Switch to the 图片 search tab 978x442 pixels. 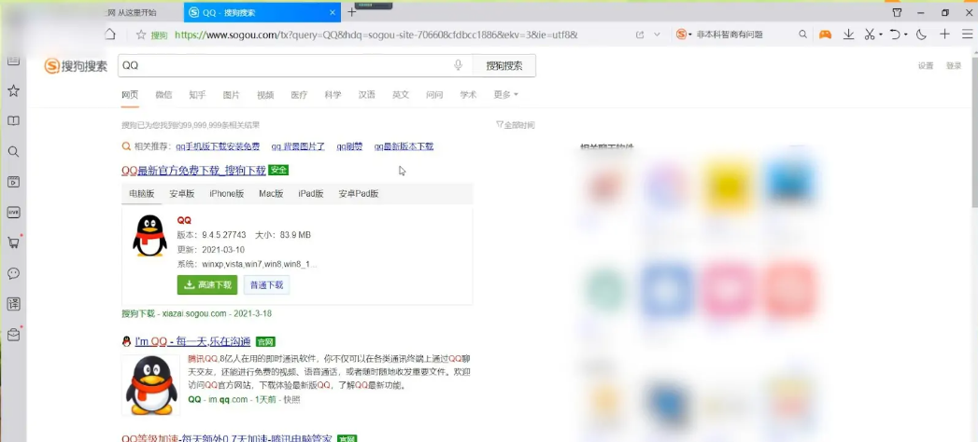click(x=231, y=95)
